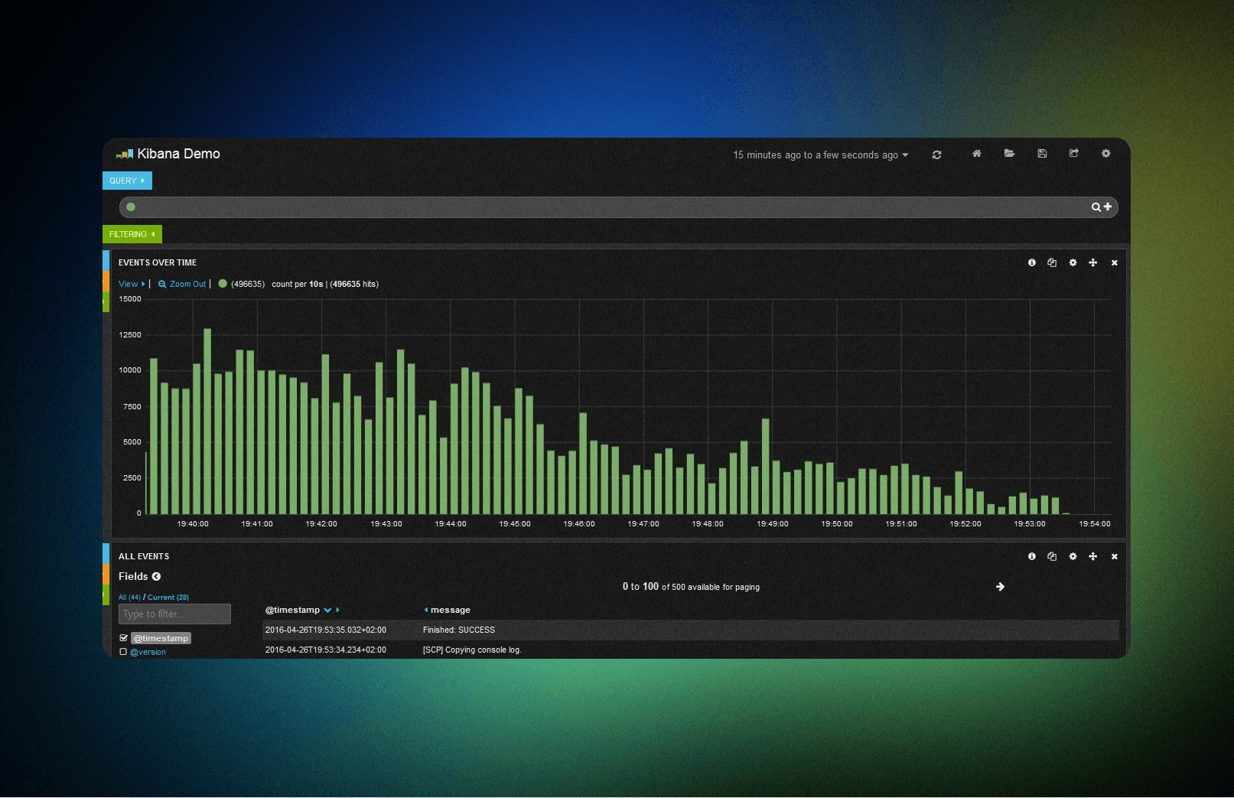Go to next page of events arrow

point(1000,587)
